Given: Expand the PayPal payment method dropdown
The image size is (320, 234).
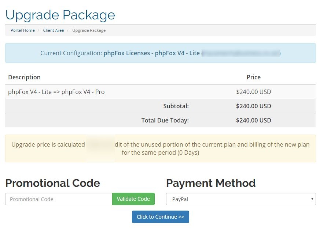Looking at the screenshot, I should tap(241, 199).
